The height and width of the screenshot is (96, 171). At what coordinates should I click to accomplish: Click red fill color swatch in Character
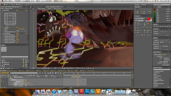[149, 19]
